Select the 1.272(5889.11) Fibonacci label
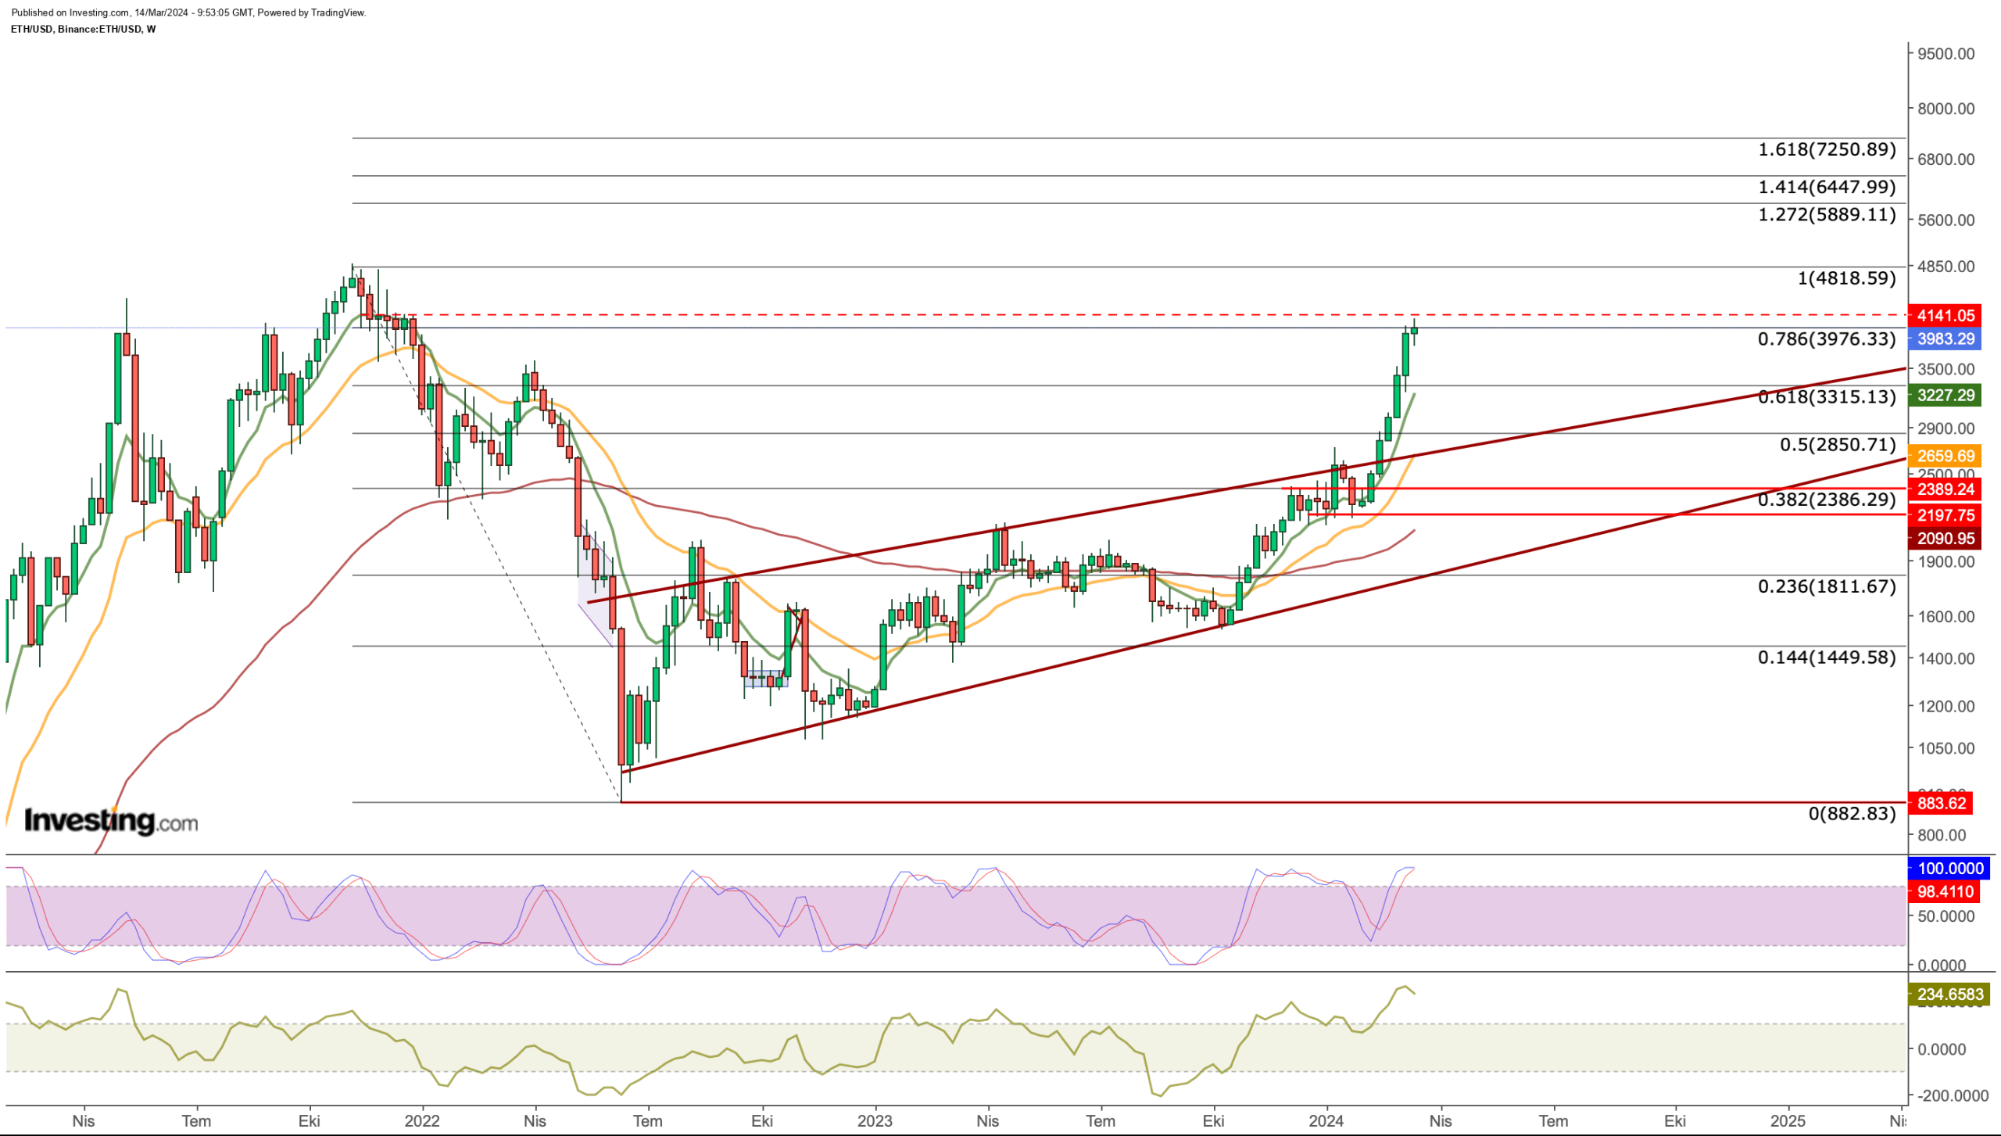 [1827, 214]
